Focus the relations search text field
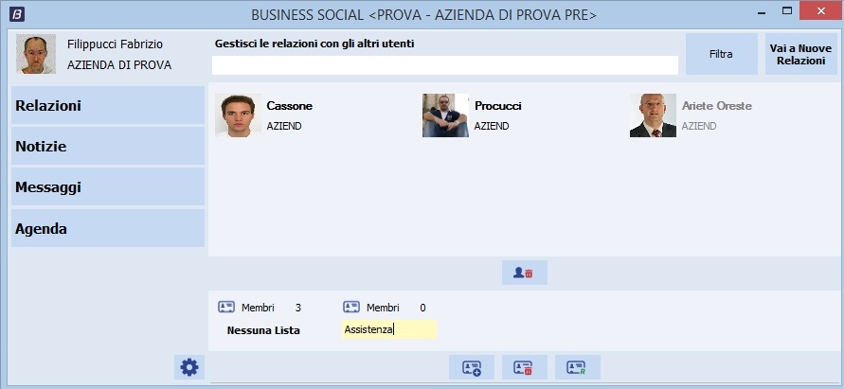Viewport: 844px width, 389px height. pyautogui.click(x=444, y=65)
